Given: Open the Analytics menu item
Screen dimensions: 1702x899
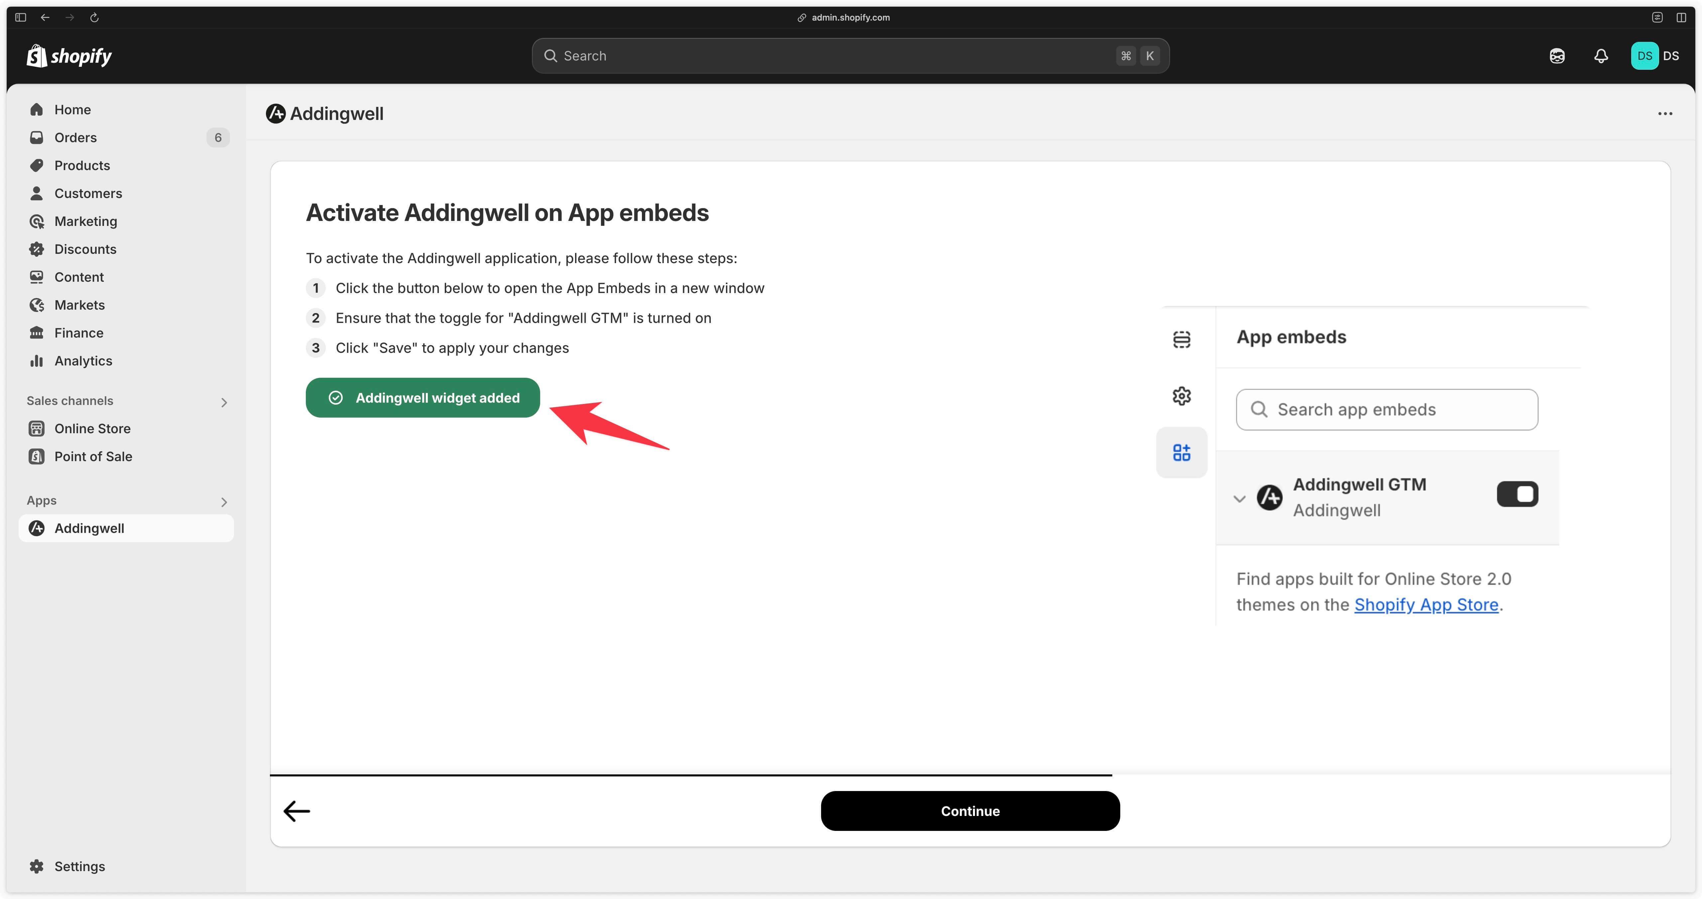Looking at the screenshot, I should (126, 361).
